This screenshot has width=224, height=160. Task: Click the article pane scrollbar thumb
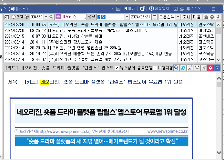point(219,85)
